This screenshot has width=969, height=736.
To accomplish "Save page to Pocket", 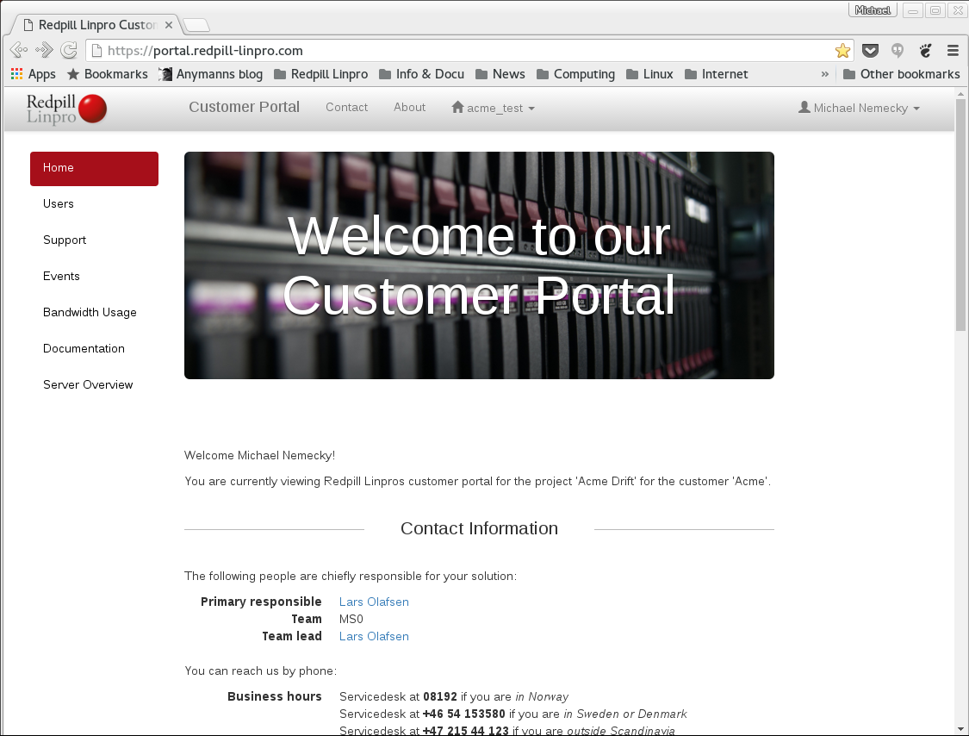I will [x=870, y=51].
